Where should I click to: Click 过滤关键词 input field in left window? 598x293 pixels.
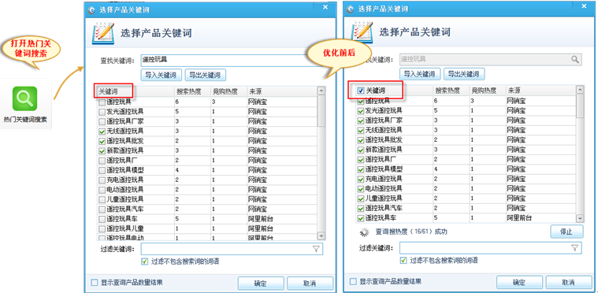232,249
